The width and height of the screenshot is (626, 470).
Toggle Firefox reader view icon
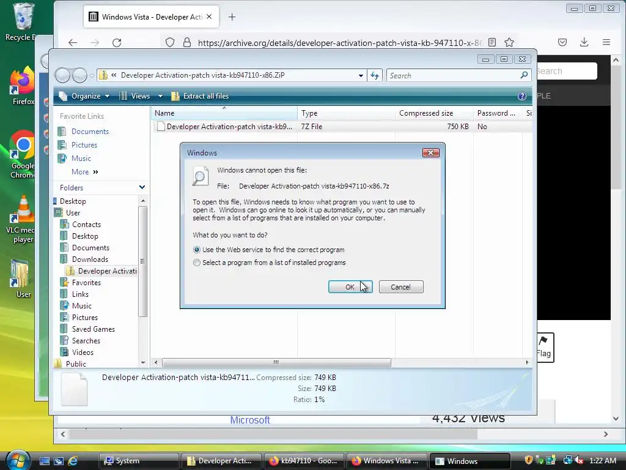click(492, 42)
